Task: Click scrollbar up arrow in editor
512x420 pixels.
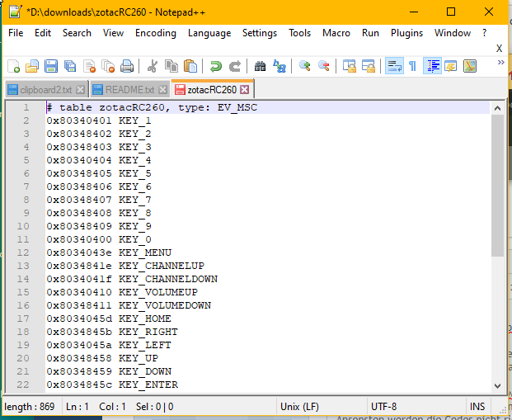Action: 497,108
